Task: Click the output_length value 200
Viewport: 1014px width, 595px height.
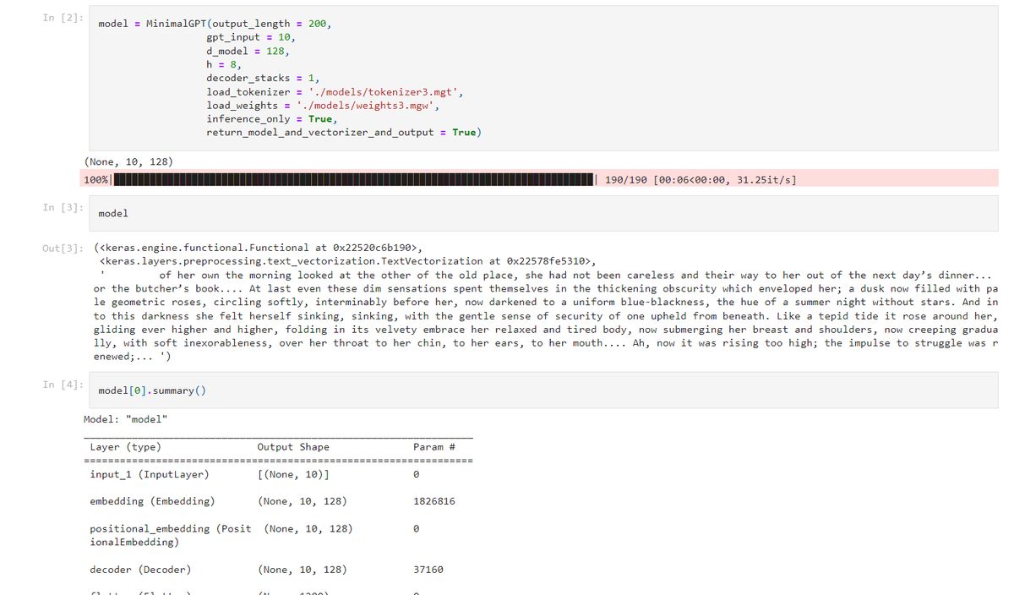Action: [x=319, y=24]
